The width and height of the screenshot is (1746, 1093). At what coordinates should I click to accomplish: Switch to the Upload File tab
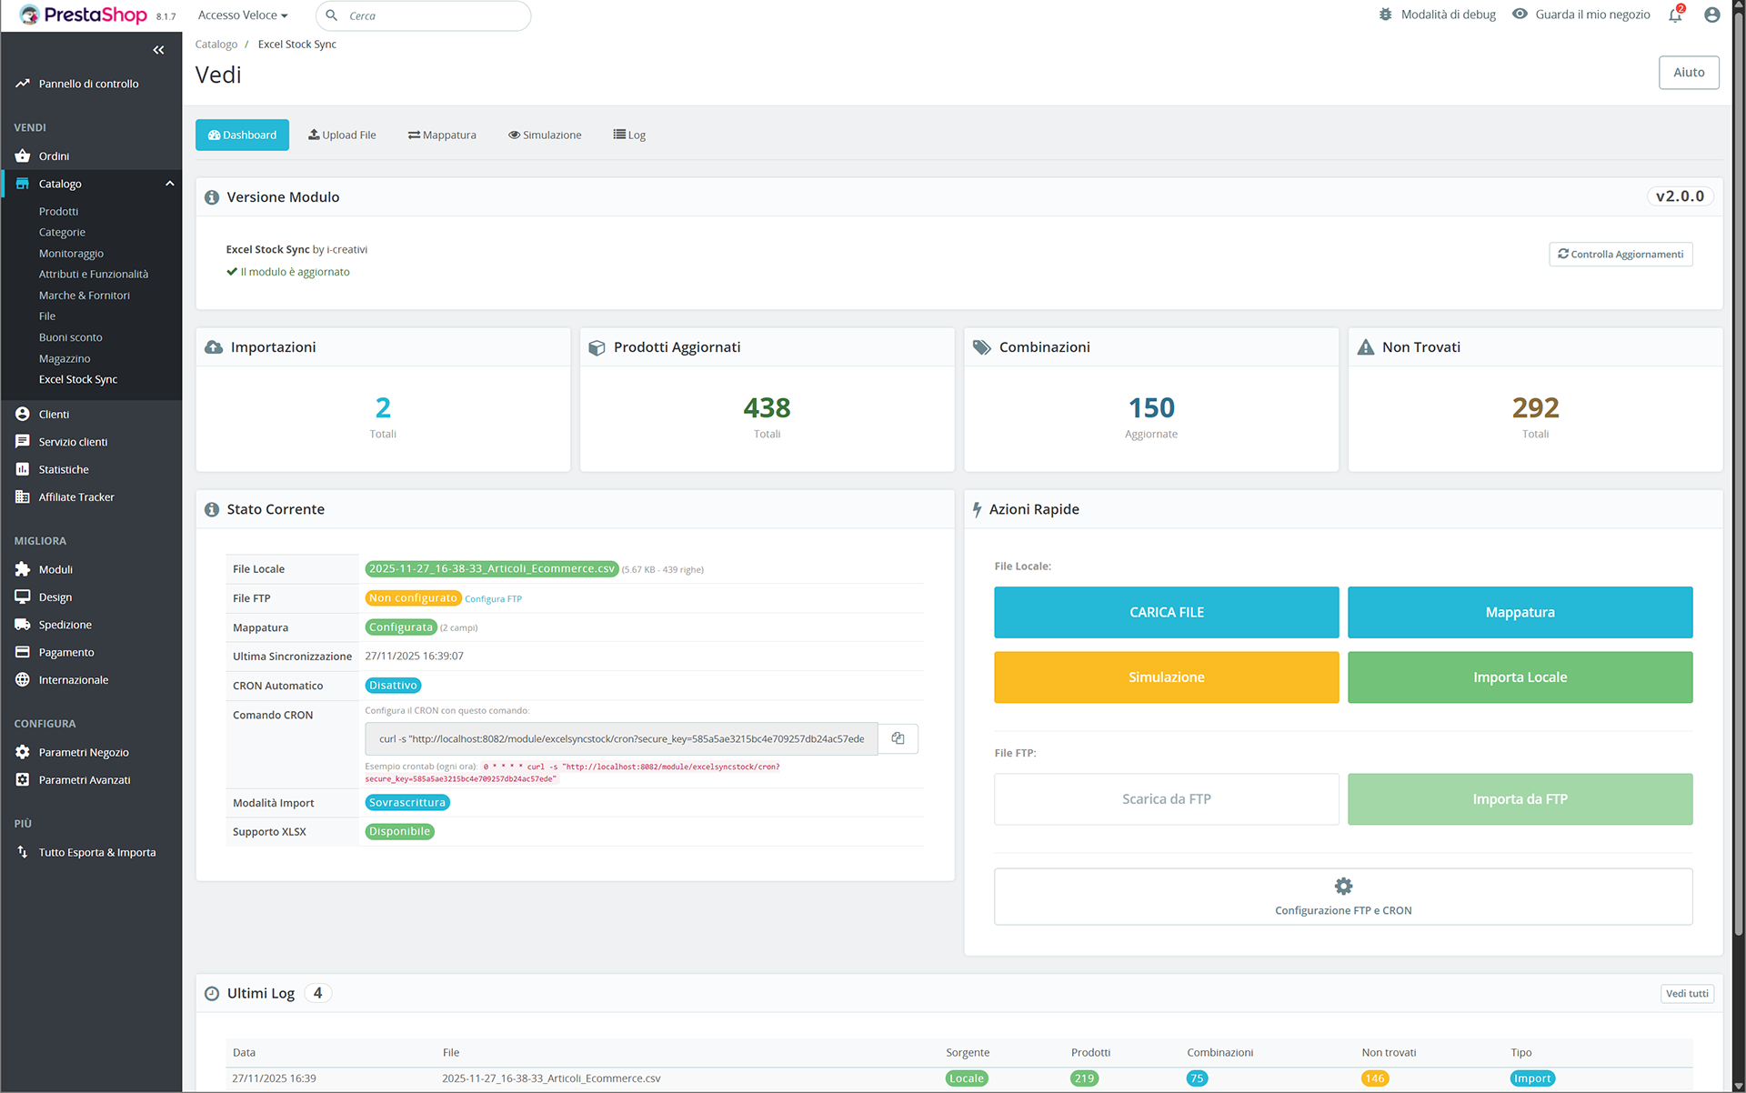pyautogui.click(x=342, y=135)
